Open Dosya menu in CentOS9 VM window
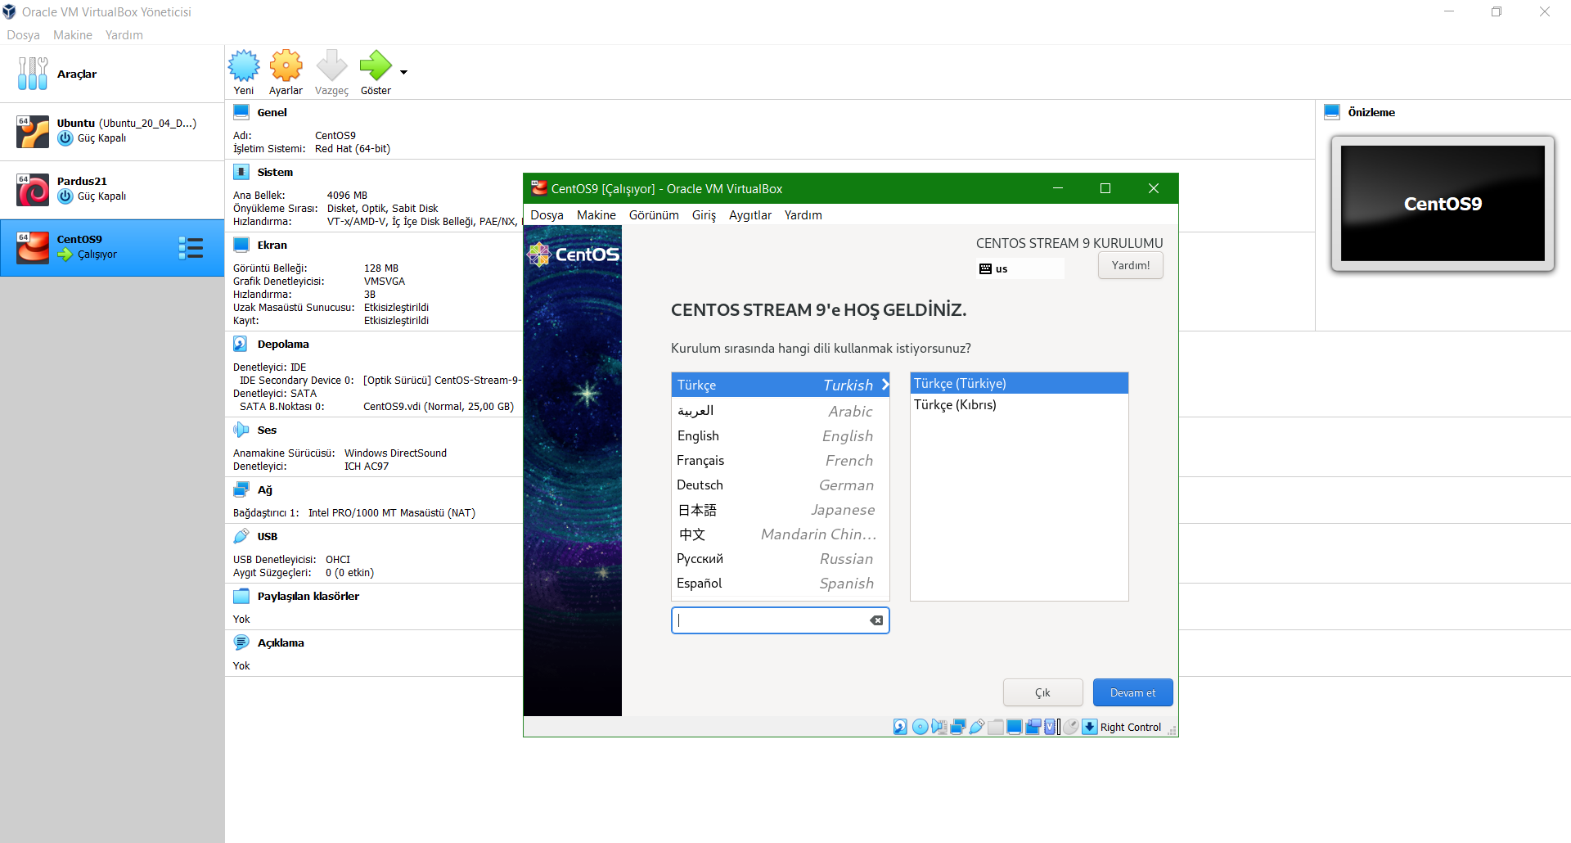The height and width of the screenshot is (843, 1571). click(x=547, y=214)
